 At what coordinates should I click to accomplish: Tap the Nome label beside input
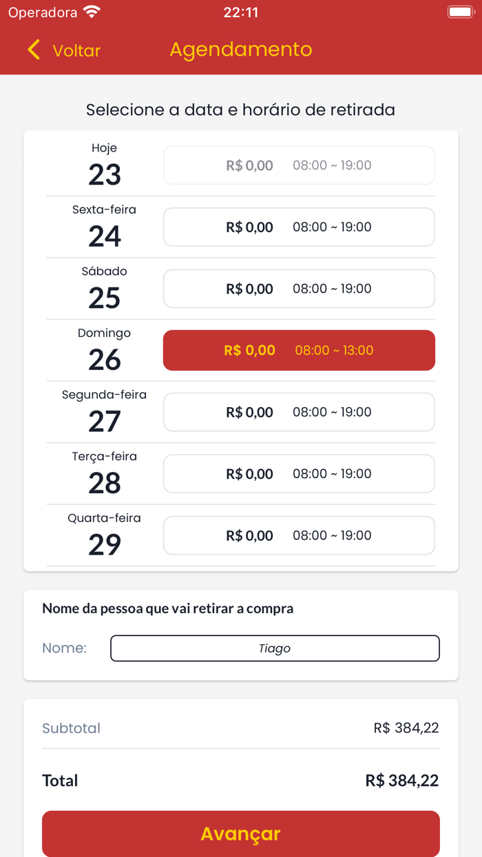65,648
